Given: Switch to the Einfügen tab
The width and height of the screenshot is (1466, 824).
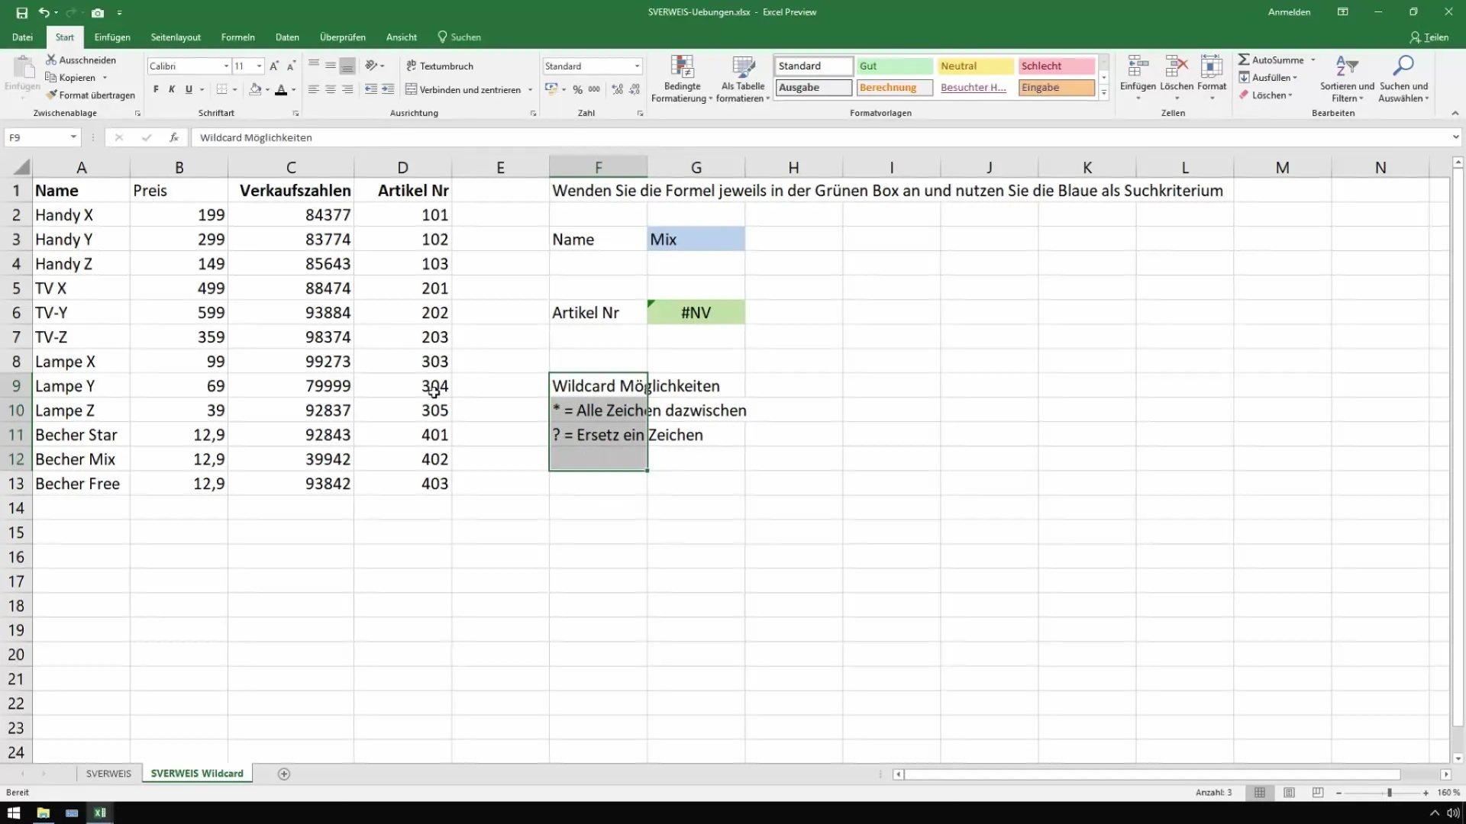Looking at the screenshot, I should point(112,37).
